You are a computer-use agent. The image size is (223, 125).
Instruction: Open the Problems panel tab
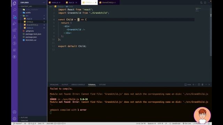[x=54, y=85]
